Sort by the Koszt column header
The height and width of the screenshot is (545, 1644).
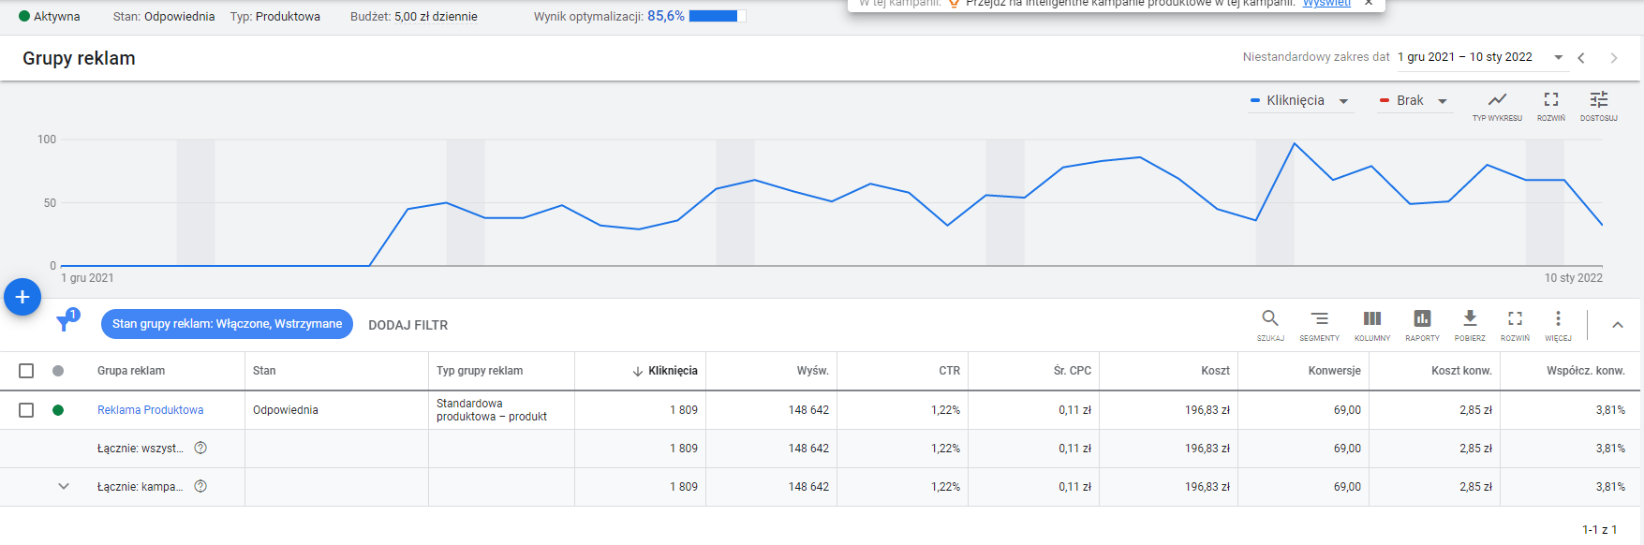point(1215,371)
